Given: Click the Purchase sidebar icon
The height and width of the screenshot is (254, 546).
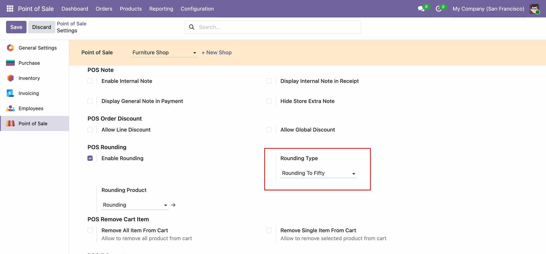Looking at the screenshot, I should click(11, 63).
